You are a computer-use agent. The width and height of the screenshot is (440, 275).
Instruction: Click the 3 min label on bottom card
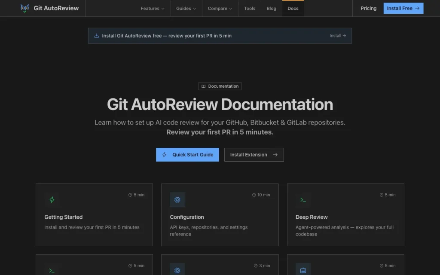(264, 266)
